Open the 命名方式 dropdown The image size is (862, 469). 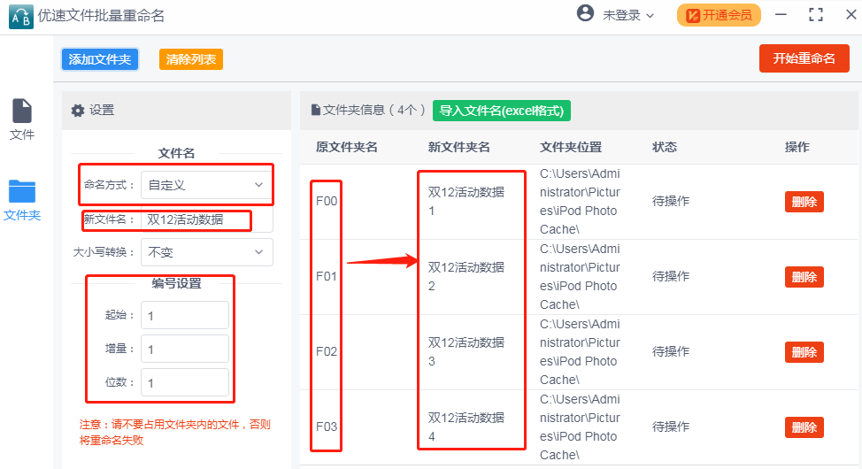click(206, 185)
